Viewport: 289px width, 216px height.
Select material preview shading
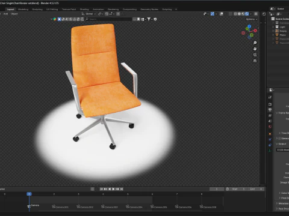[243, 14]
